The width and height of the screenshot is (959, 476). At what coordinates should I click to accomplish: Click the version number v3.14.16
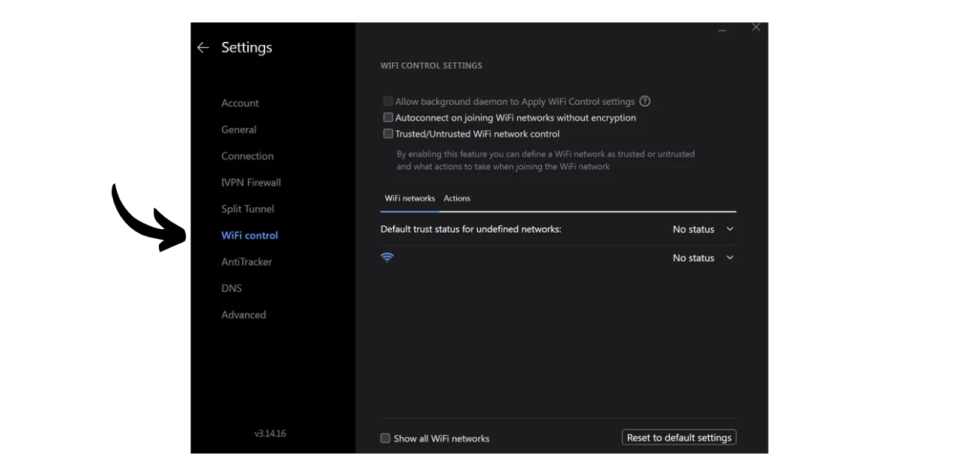(270, 433)
